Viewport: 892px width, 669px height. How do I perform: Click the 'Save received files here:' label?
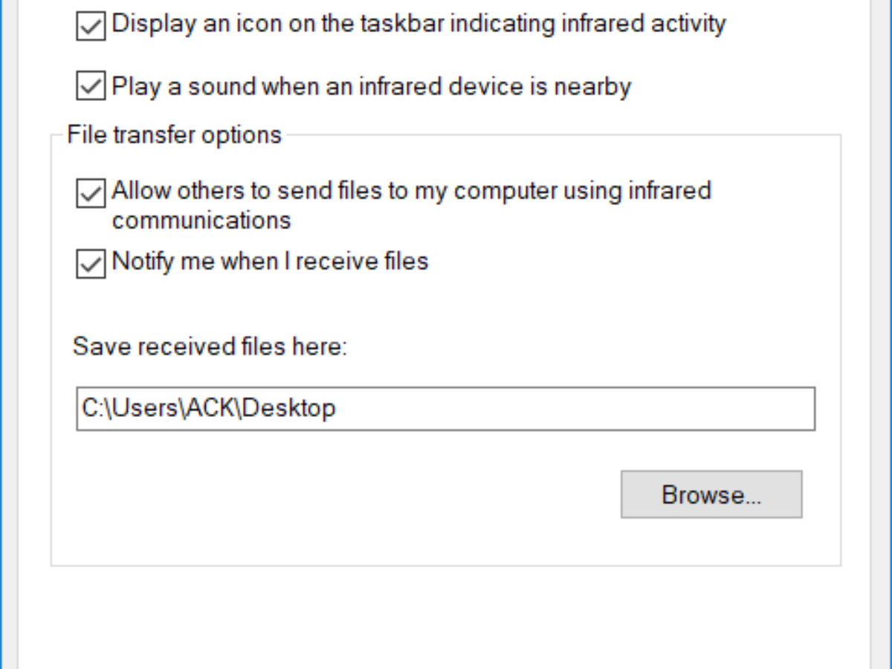(x=210, y=346)
